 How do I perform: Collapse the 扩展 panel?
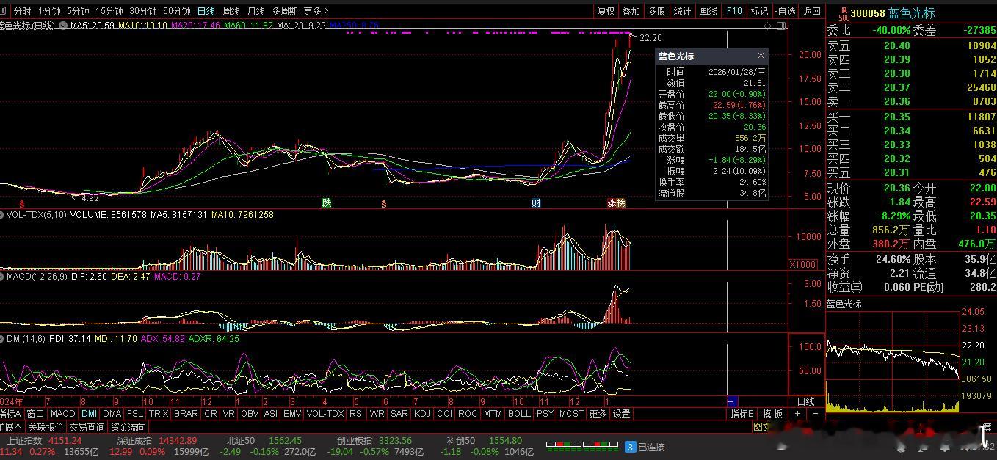coord(11,427)
